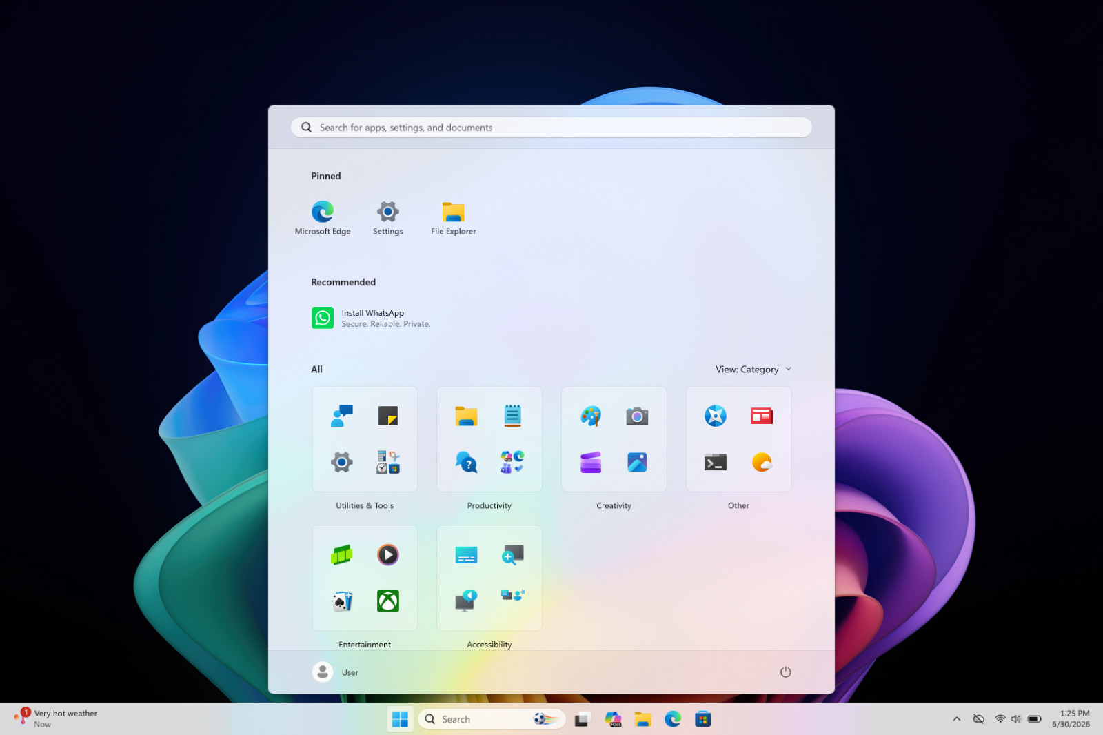Screen dimensions: 1103x735
Task: Launch News app in Other group
Action: (762, 416)
